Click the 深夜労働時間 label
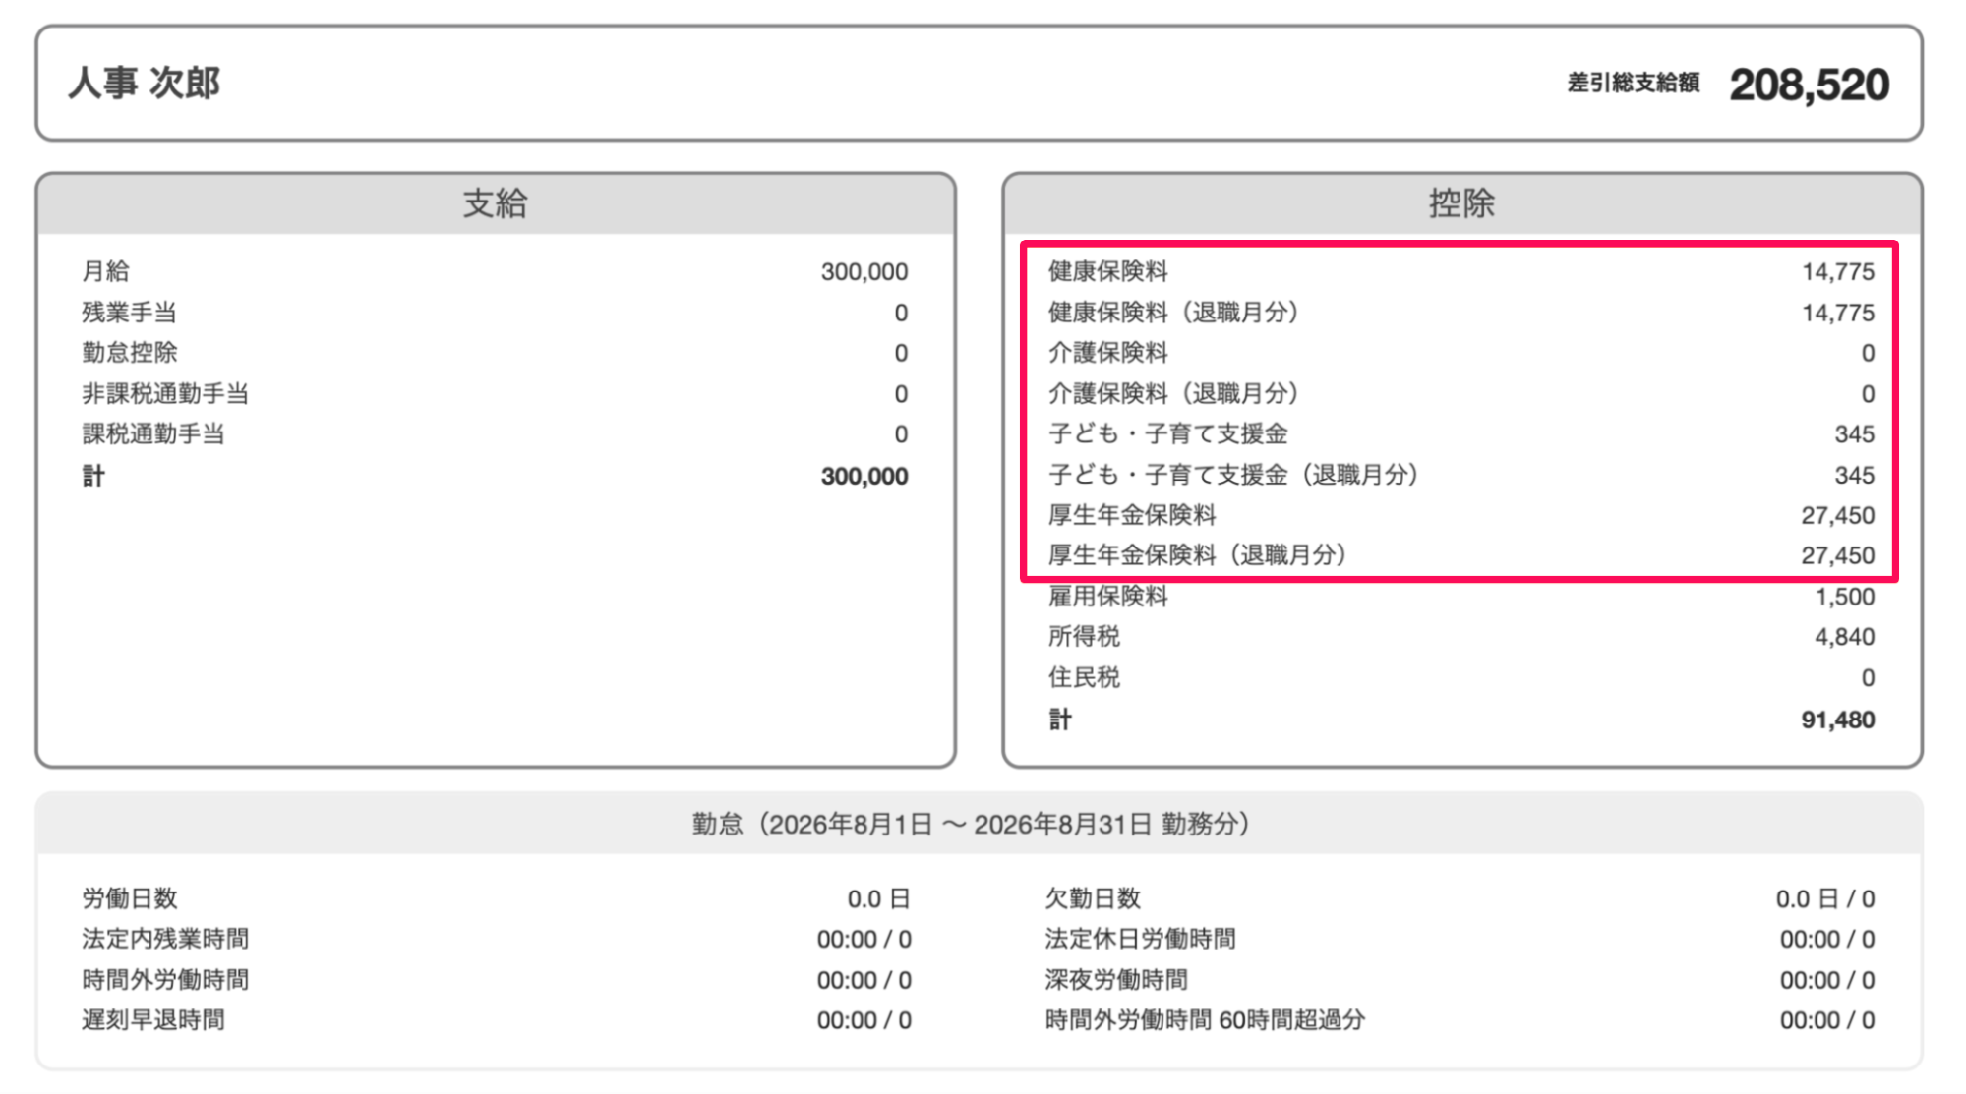 [1116, 980]
